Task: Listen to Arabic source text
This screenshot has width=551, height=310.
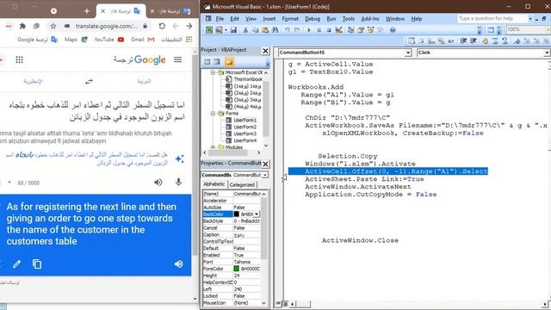Action: pyautogui.click(x=158, y=182)
